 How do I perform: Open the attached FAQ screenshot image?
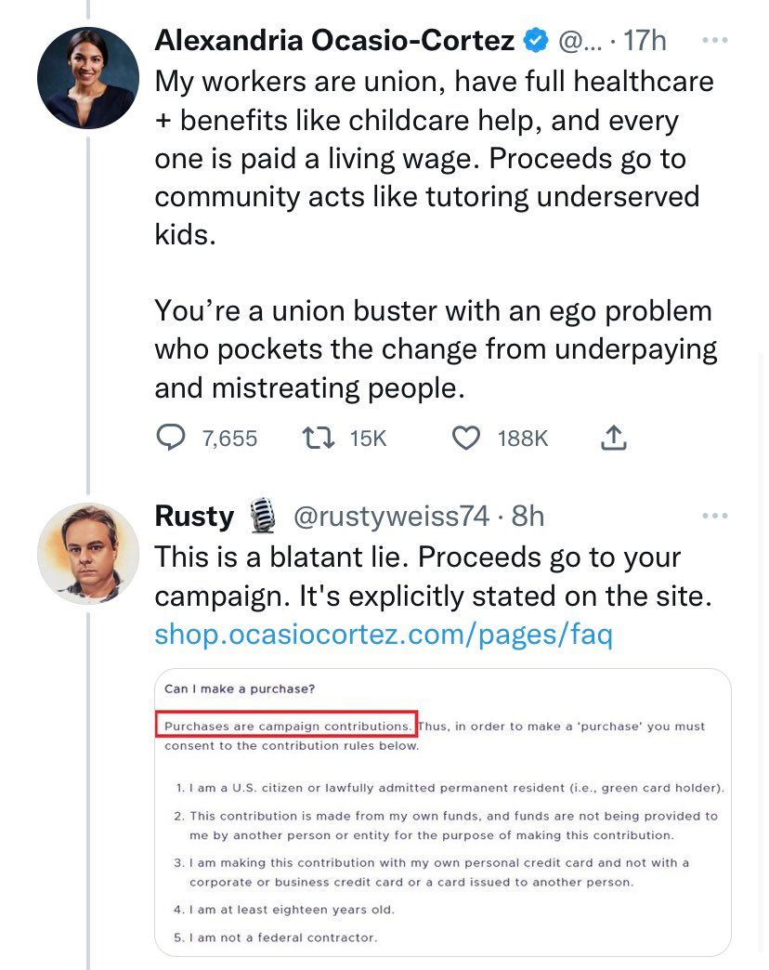tap(443, 810)
